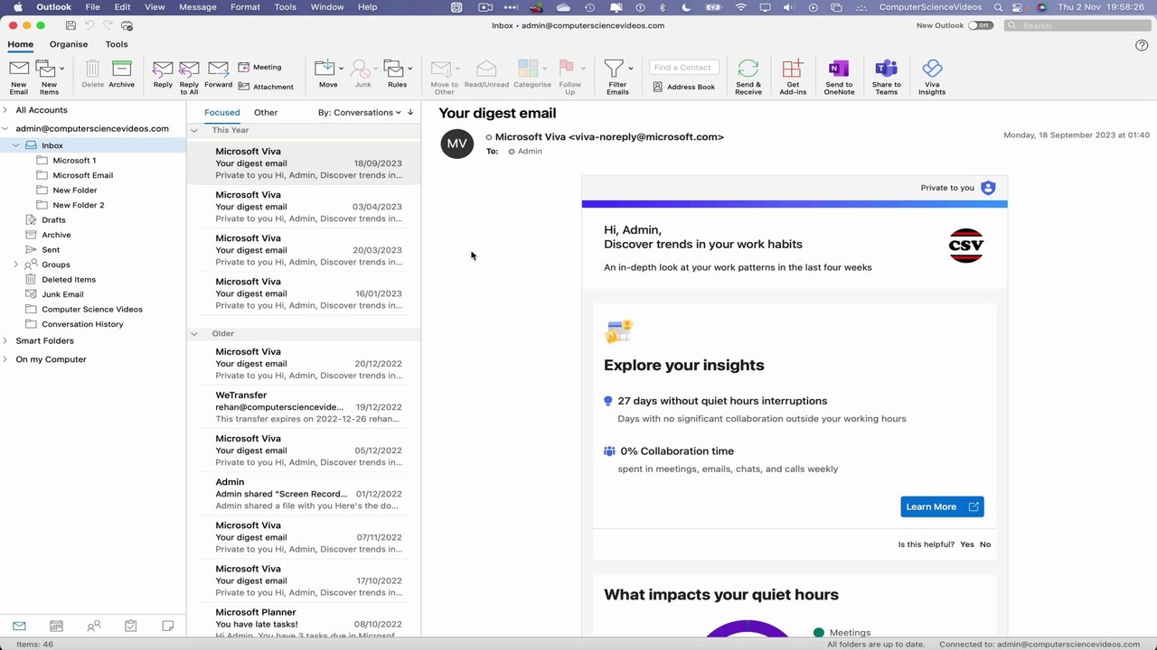Image resolution: width=1157 pixels, height=650 pixels.
Task: Switch to People view in bottom bar
Action: 93,626
